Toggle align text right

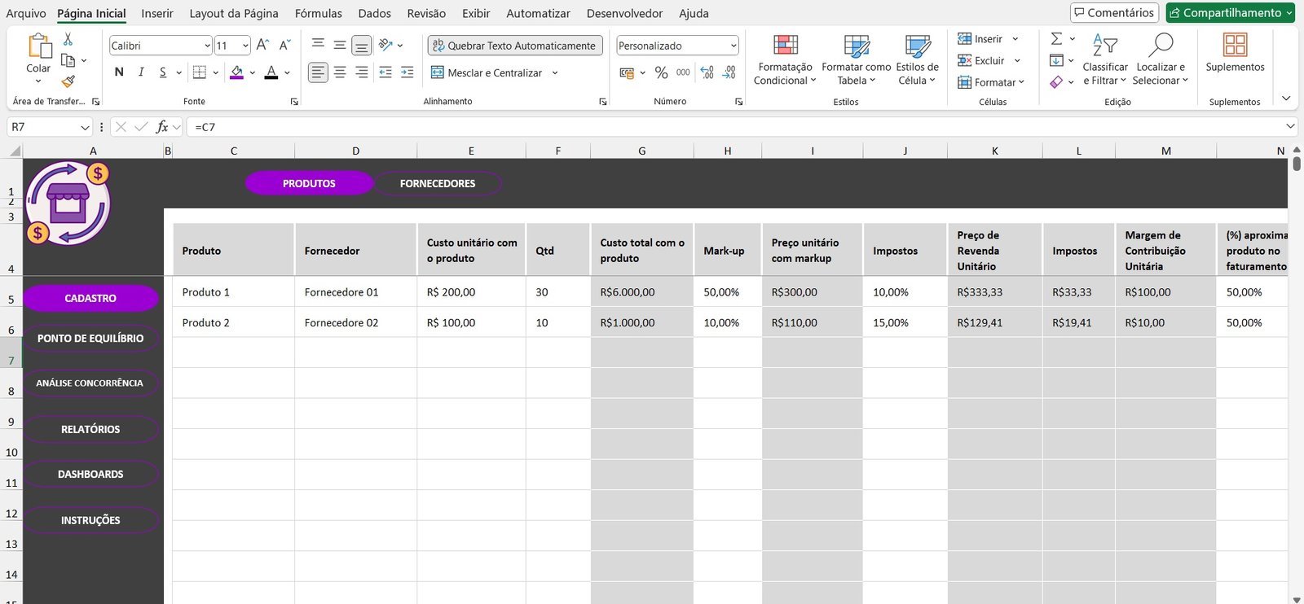coord(362,72)
